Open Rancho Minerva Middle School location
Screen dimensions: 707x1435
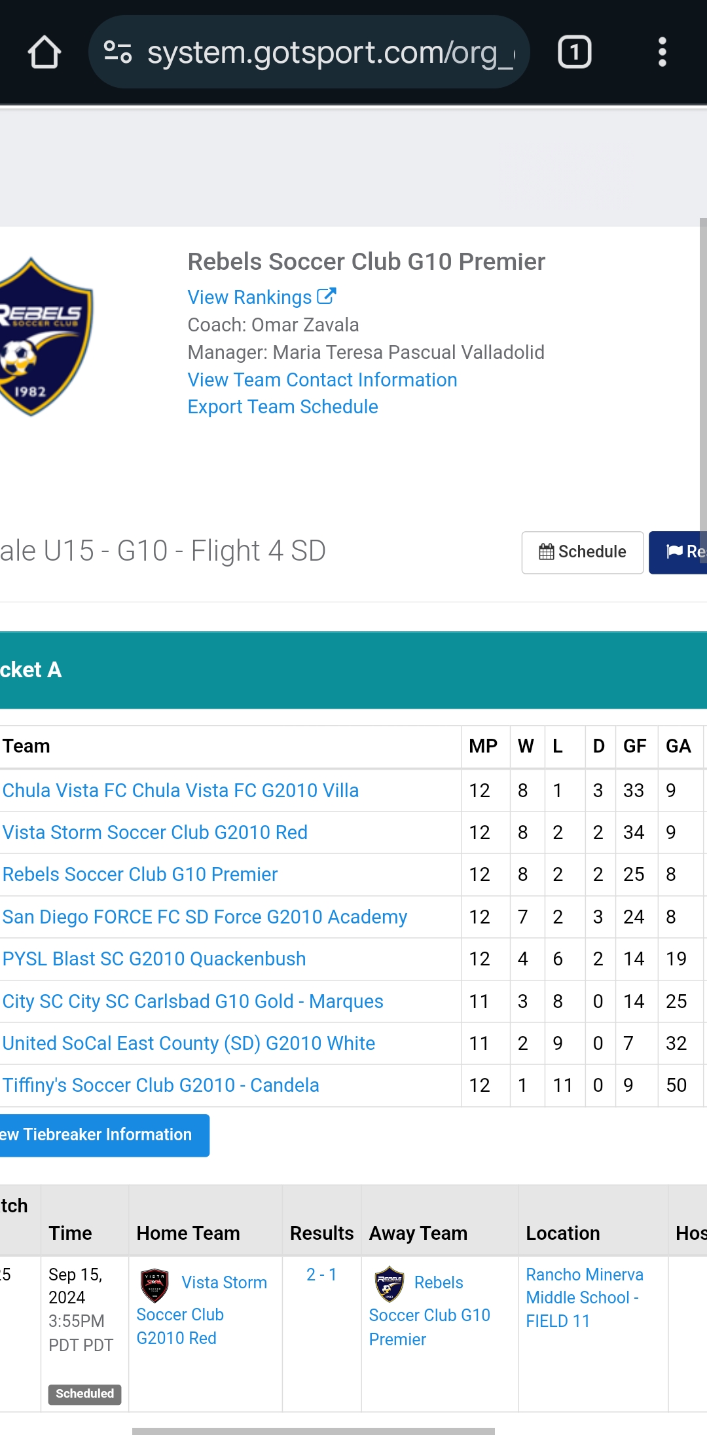(584, 1297)
